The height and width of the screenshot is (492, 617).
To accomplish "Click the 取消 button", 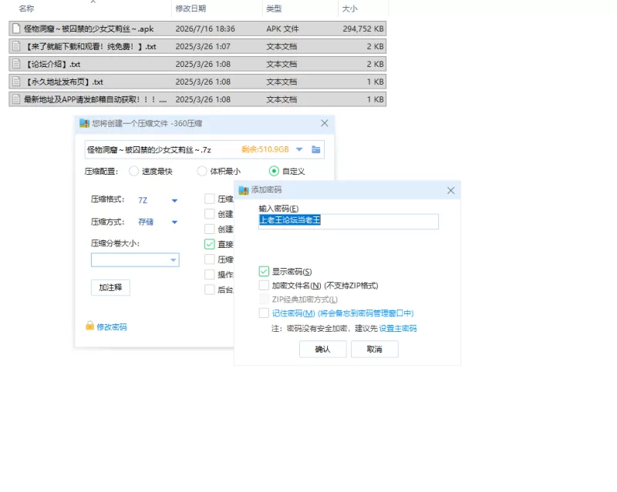I will click(374, 349).
